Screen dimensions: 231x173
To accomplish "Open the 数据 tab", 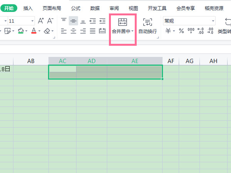I will [95, 8].
